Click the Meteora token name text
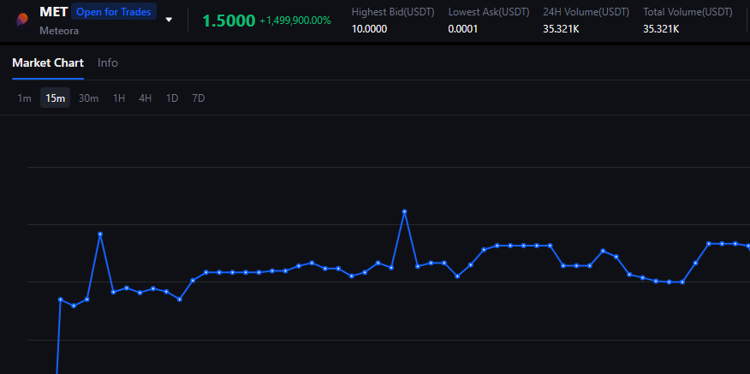Image resolution: width=750 pixels, height=374 pixels. pos(59,31)
